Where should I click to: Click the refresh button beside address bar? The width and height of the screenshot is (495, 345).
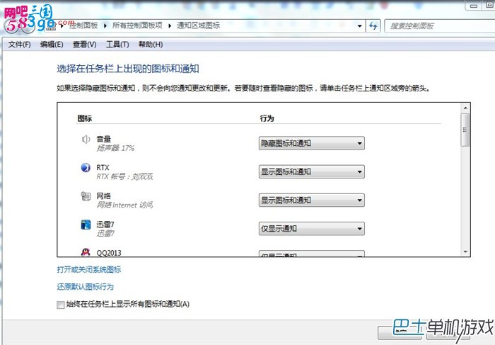(373, 26)
